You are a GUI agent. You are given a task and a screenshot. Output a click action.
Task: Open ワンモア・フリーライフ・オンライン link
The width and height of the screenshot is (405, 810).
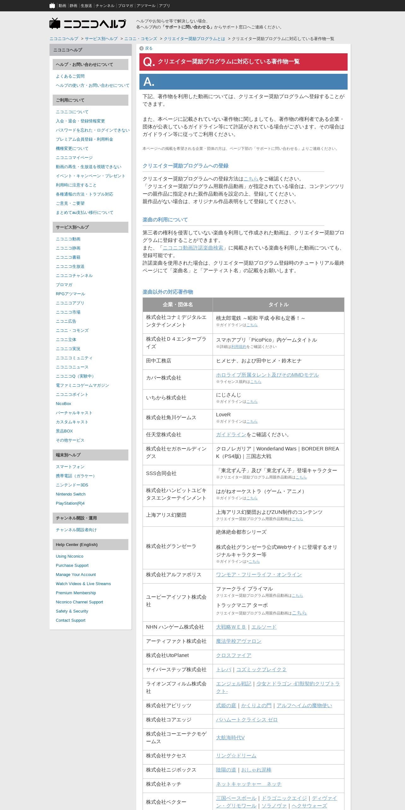click(x=259, y=575)
